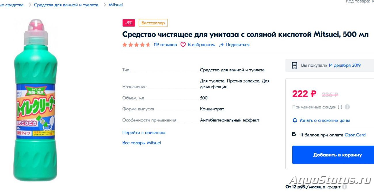Open the Mitsuei bottle product image
Viewport: 374px width, 192px height.
[x=35, y=100]
